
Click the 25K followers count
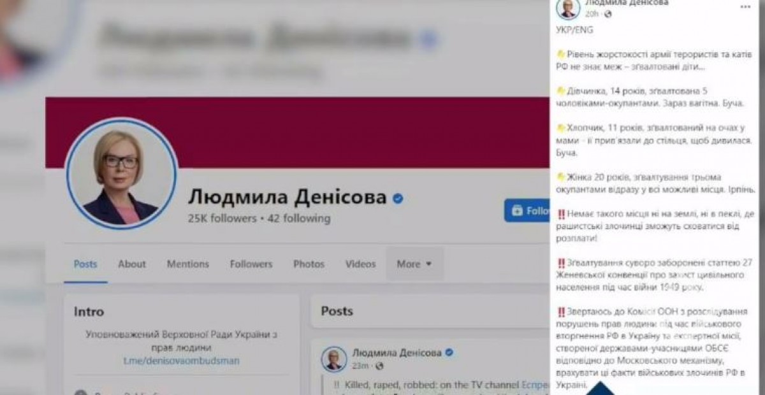coord(222,219)
